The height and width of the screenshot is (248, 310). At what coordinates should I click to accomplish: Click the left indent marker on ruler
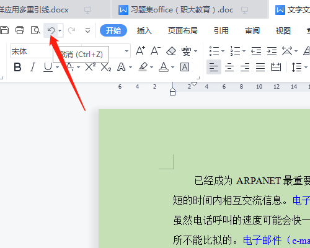[x=172, y=92]
